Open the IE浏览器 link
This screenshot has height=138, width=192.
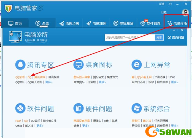pyautogui.click(x=160, y=77)
